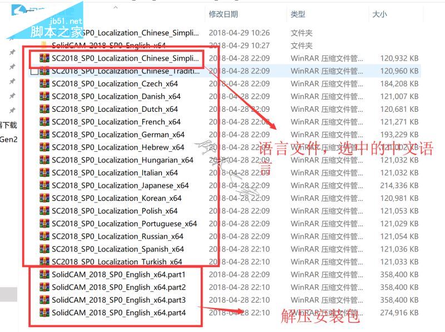
Task: Click the 193,229 KB size value
Action: tap(399, 135)
